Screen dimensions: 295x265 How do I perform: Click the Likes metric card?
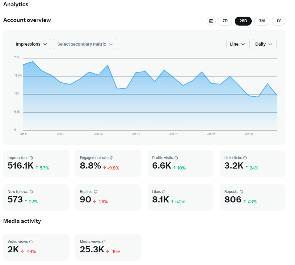180,198
